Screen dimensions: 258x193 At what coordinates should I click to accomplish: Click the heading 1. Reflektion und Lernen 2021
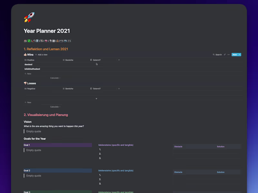tap(46, 49)
